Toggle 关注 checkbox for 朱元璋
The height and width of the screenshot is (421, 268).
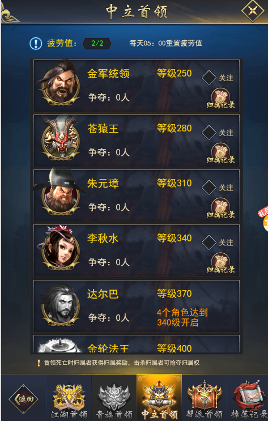coord(209,188)
